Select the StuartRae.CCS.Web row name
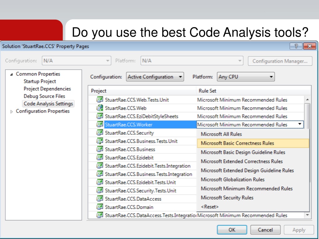This screenshot has width=319, height=239. pyautogui.click(x=126, y=108)
